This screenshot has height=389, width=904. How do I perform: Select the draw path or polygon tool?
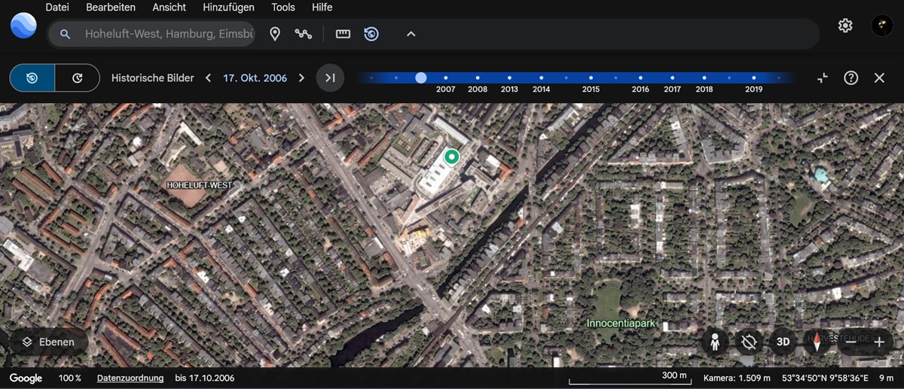(304, 34)
